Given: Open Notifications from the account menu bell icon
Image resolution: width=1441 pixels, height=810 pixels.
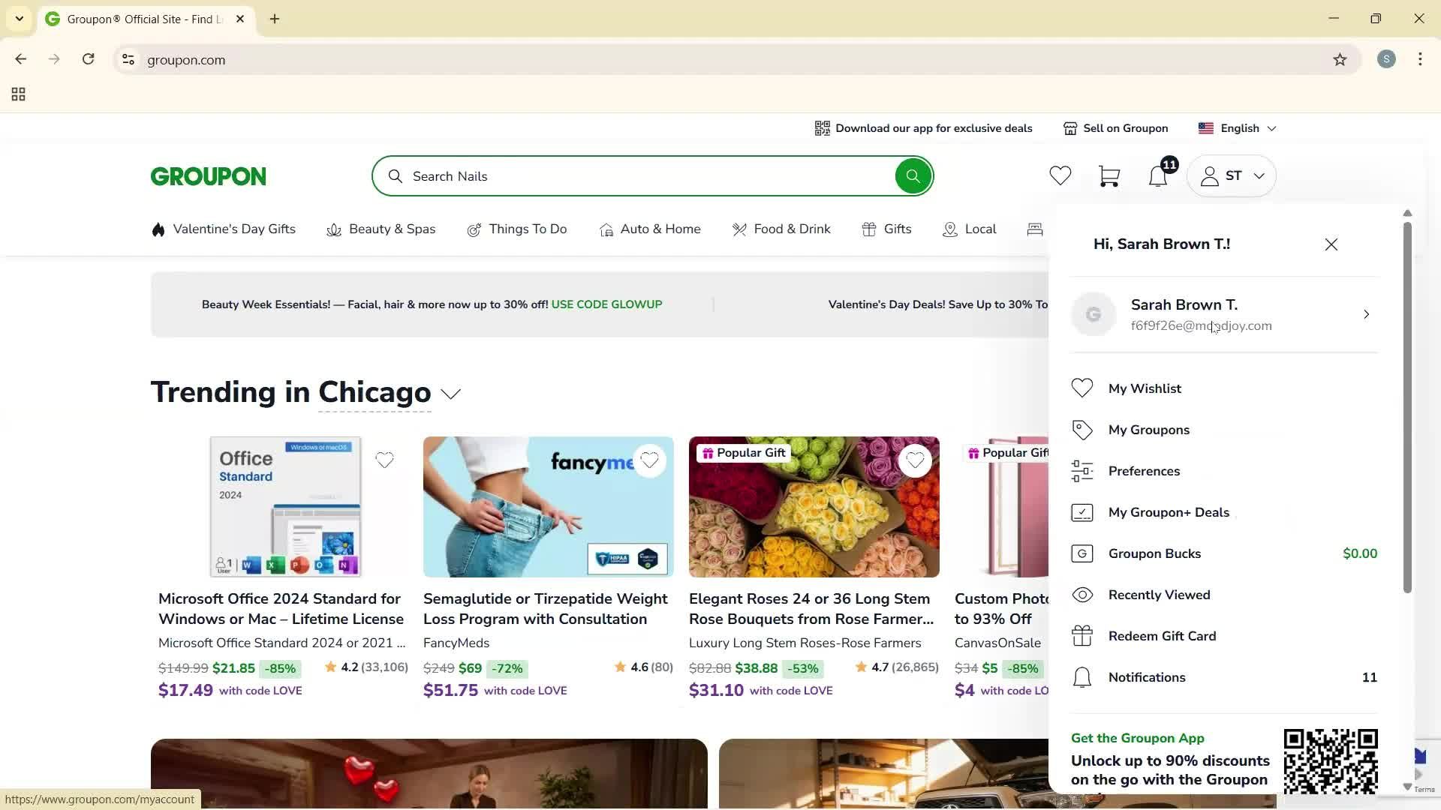Looking at the screenshot, I should 1082,676.
